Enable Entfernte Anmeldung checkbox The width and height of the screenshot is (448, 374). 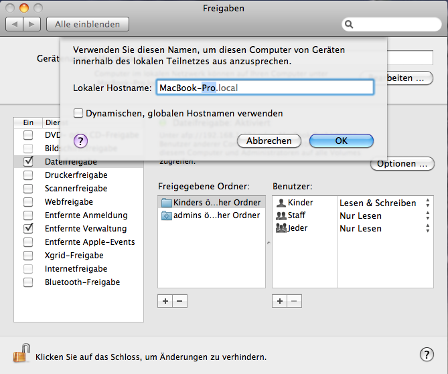pos(28,215)
